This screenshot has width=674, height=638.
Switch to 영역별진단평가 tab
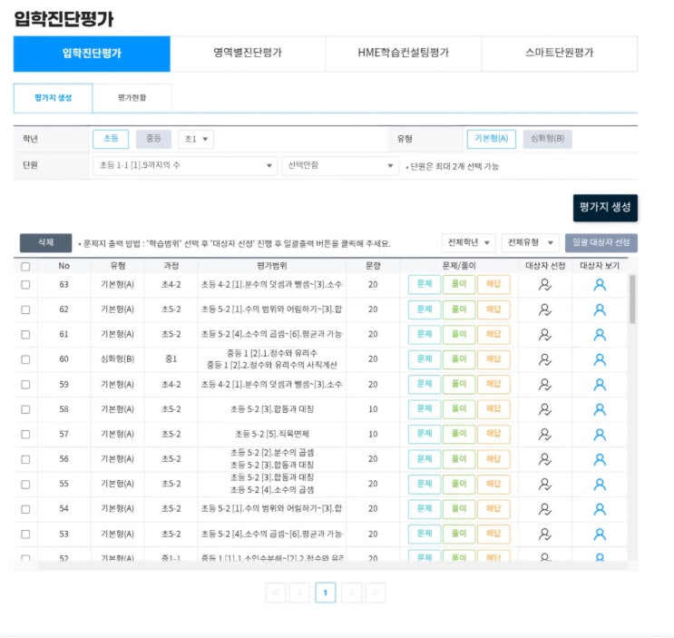pos(247,53)
